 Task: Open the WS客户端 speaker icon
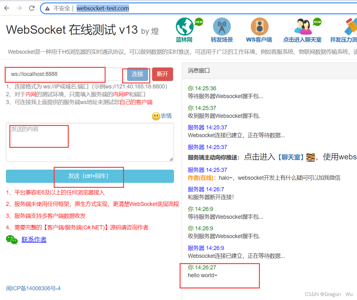260,27
